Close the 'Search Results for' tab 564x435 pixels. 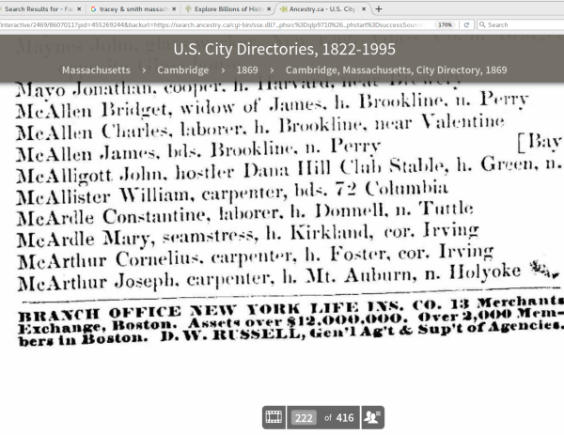(81, 8)
